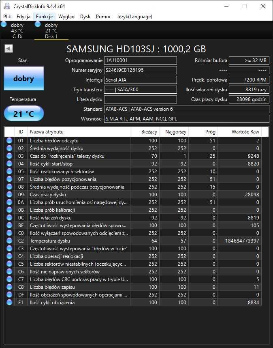Click the Bieżący column header
Screen dimensions: 273x348
click(145, 132)
